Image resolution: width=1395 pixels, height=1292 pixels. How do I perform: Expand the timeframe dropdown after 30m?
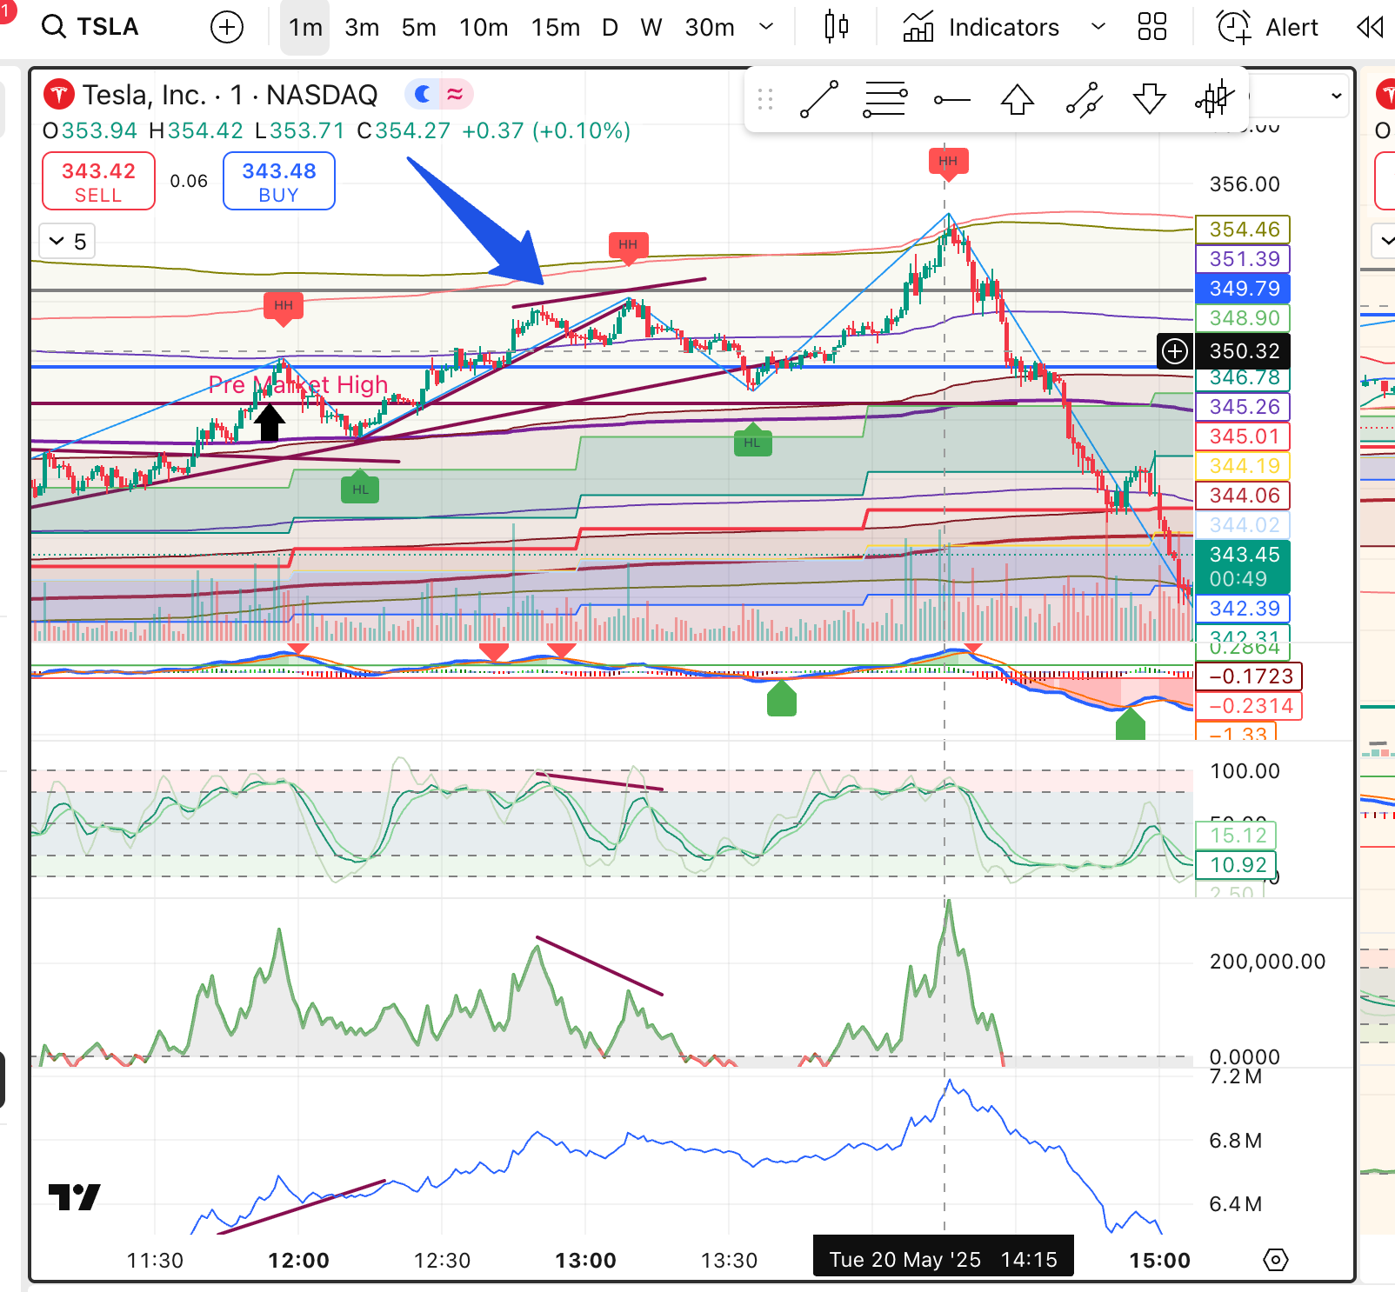766,28
